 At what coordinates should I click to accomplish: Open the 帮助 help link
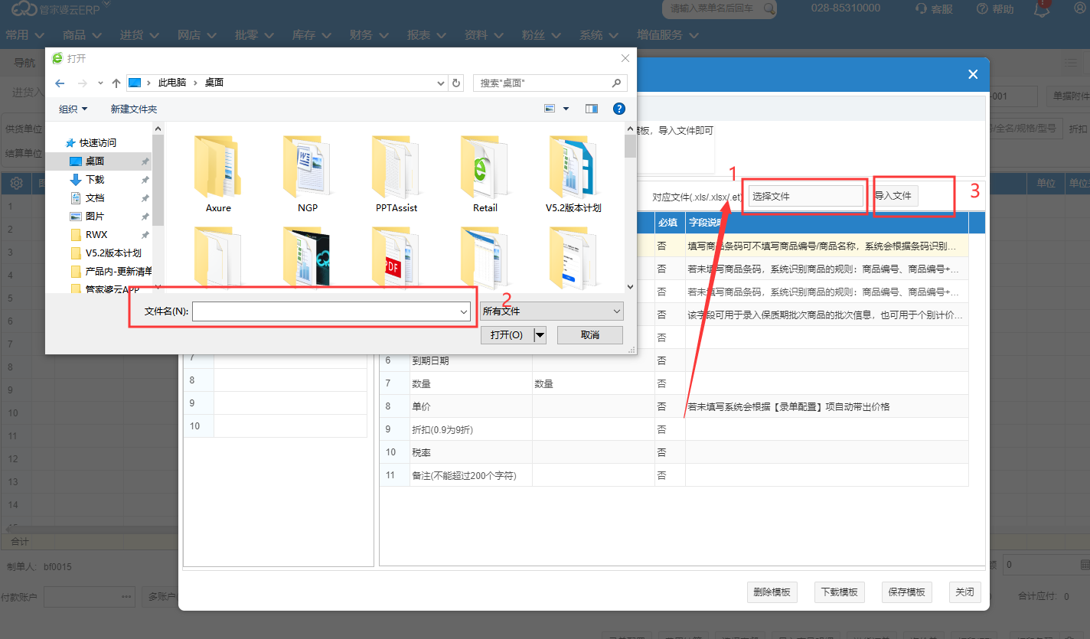995,9
